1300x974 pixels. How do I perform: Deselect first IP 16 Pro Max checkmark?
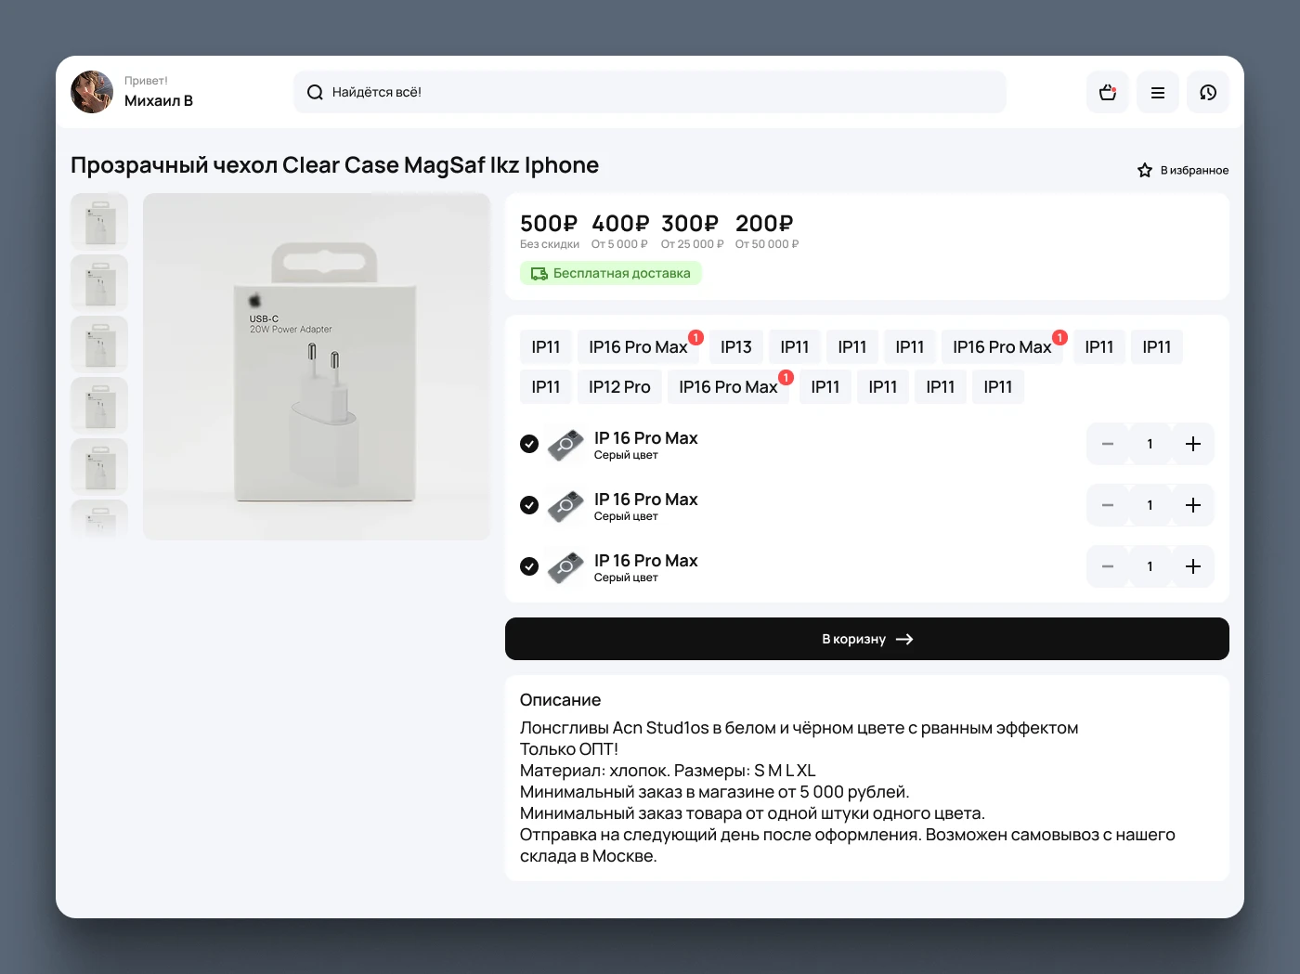(x=529, y=444)
